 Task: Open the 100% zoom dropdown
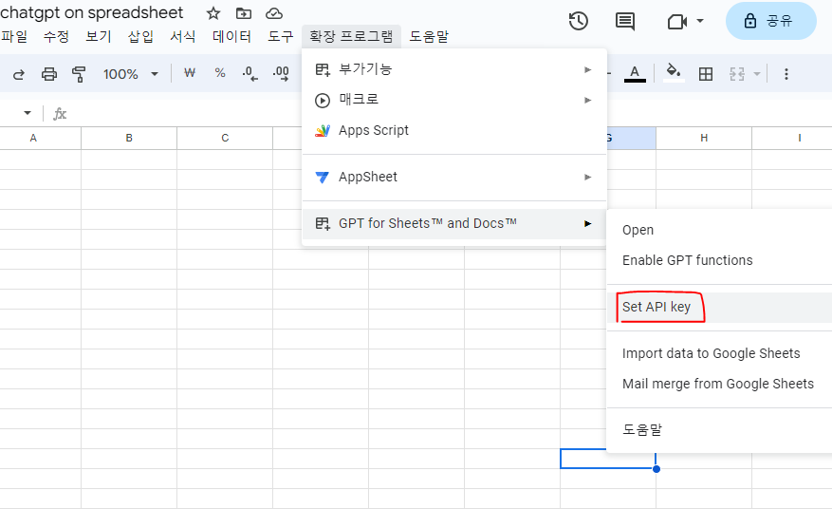point(131,74)
